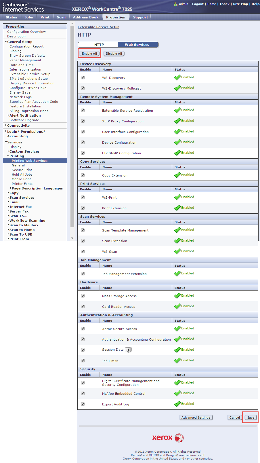Click the Export Audit Log status checkmark
The image size is (260, 463).
coord(177,404)
